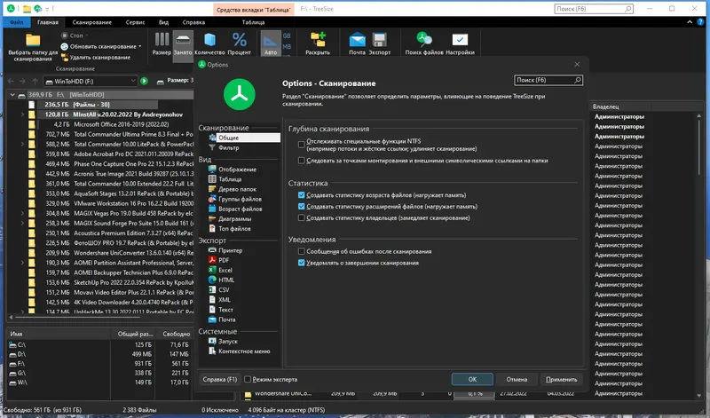710x418 pixels.
Task: Enable Режим эксперта expert mode checkbox
Action: (x=248, y=380)
